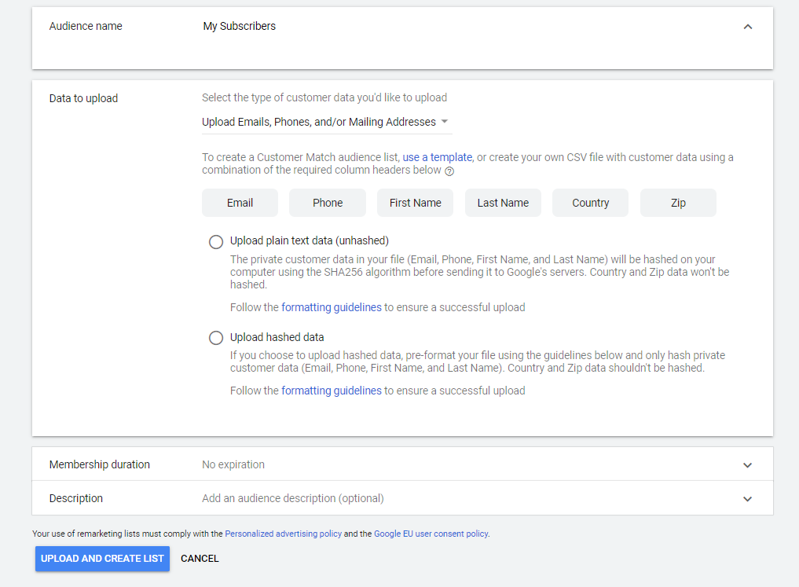Select Upload plain text data (unhashed)
Image resolution: width=799 pixels, height=587 pixels.
pyautogui.click(x=216, y=242)
